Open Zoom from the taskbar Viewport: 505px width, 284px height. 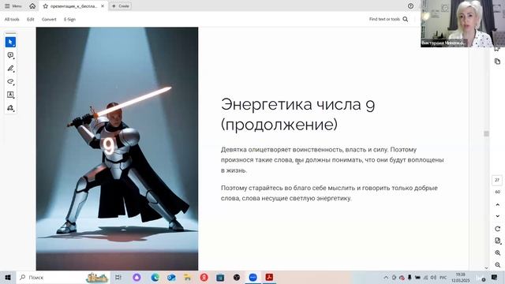pyautogui.click(x=252, y=277)
